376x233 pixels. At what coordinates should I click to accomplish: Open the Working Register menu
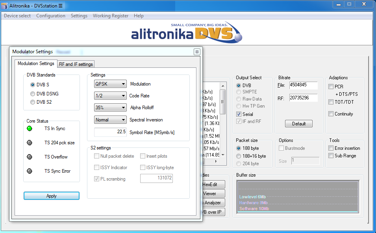click(x=110, y=16)
